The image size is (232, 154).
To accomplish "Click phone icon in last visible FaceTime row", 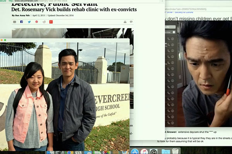I will [x=169, y=122].
